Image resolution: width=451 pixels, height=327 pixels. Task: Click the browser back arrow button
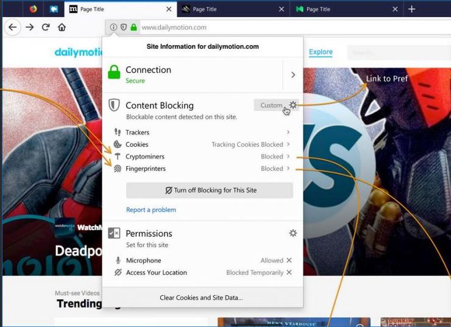pyautogui.click(x=12, y=27)
